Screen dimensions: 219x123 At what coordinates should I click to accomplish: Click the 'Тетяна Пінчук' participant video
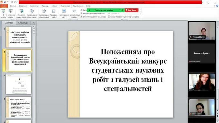pos(202,31)
